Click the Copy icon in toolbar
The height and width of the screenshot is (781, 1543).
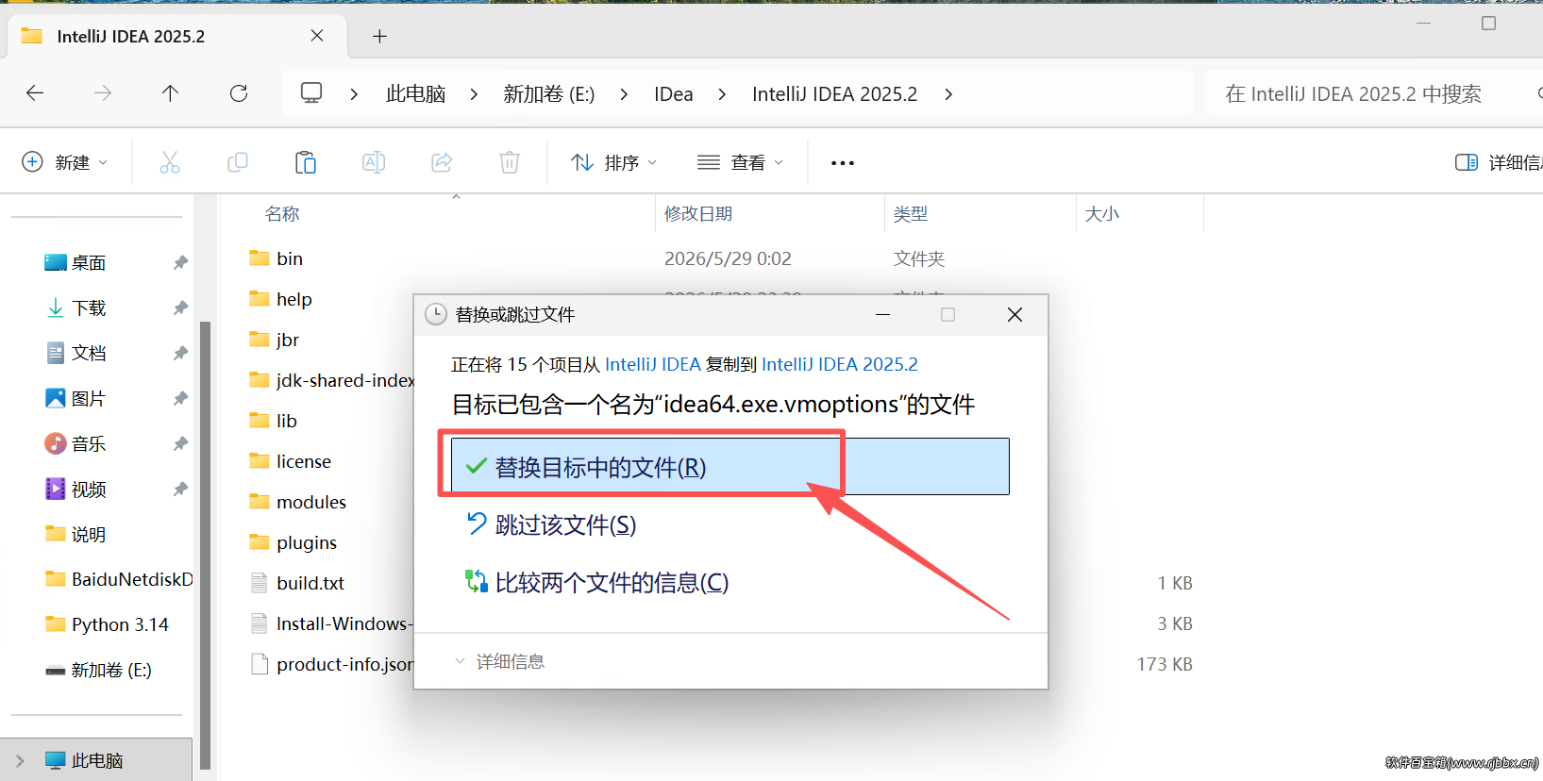point(238,162)
